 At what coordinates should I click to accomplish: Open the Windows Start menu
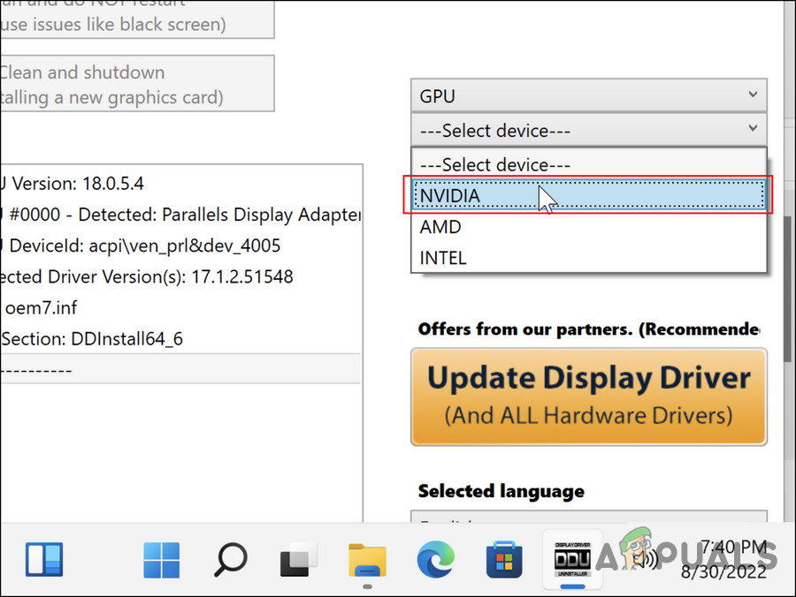(162, 560)
